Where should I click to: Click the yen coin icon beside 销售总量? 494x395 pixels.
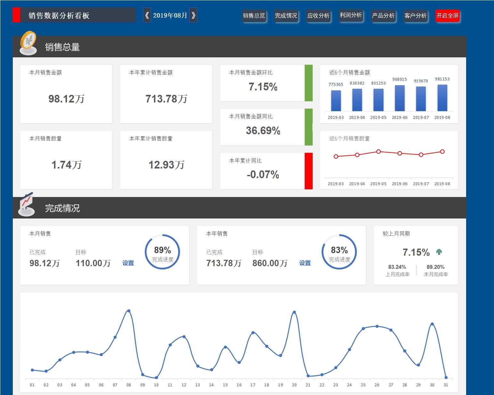(x=29, y=43)
